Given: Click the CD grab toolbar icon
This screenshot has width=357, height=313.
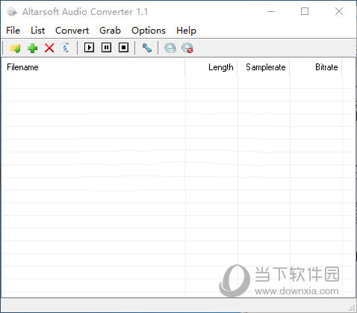Looking at the screenshot, I should click(170, 48).
